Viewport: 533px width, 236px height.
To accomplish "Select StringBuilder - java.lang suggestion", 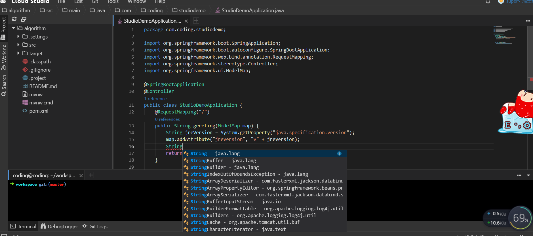I will [x=265, y=167].
